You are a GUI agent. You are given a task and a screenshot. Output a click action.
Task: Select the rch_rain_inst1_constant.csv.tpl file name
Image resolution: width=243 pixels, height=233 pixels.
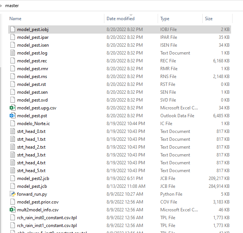47,226
